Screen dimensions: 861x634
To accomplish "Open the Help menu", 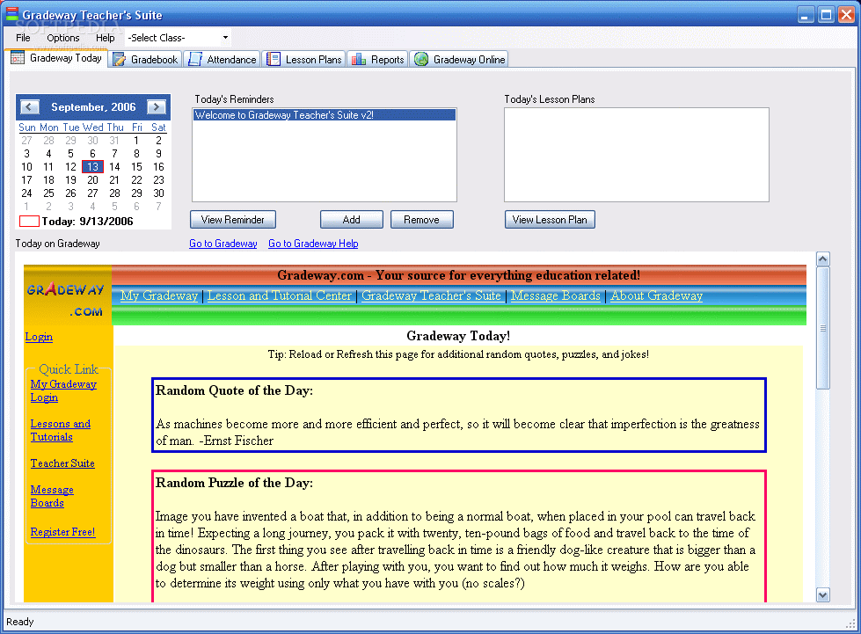I will (105, 38).
